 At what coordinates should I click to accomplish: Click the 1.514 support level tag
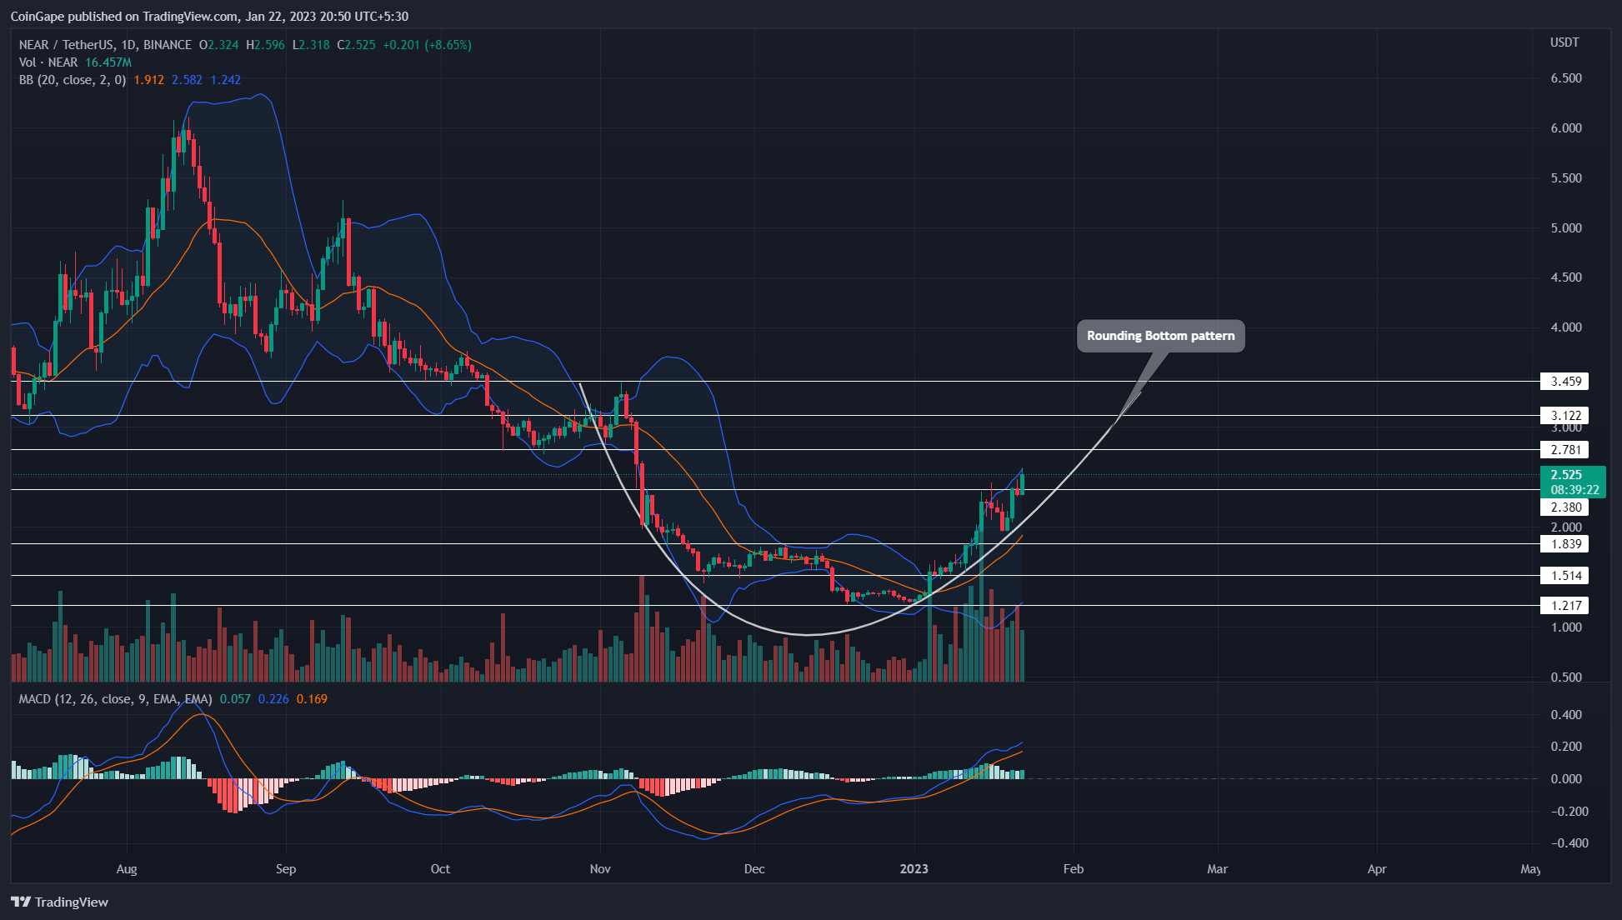(1565, 576)
